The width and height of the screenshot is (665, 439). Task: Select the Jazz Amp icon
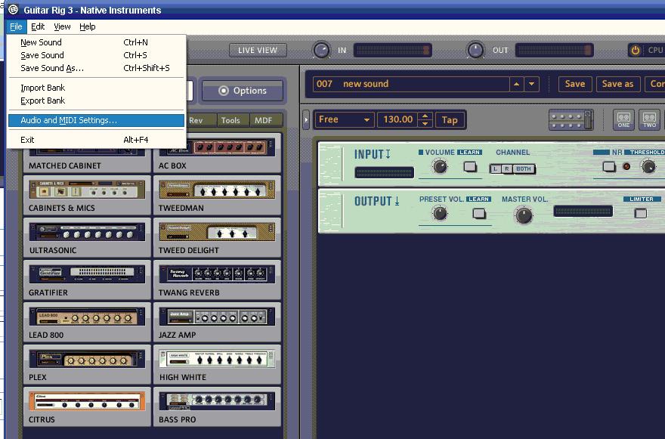click(217, 317)
